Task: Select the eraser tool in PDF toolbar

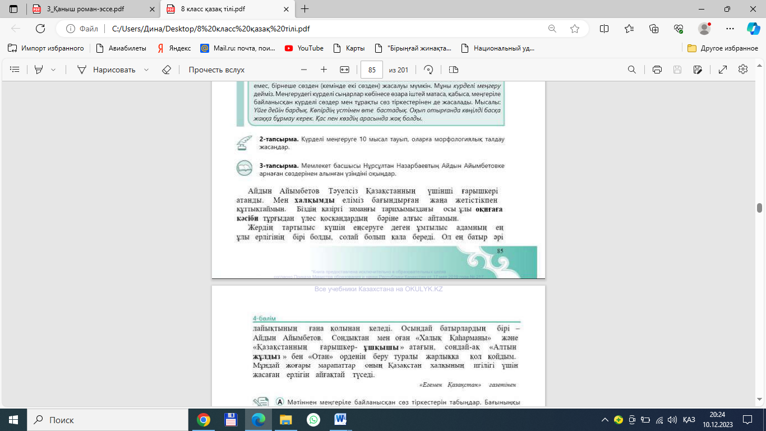Action: point(166,70)
